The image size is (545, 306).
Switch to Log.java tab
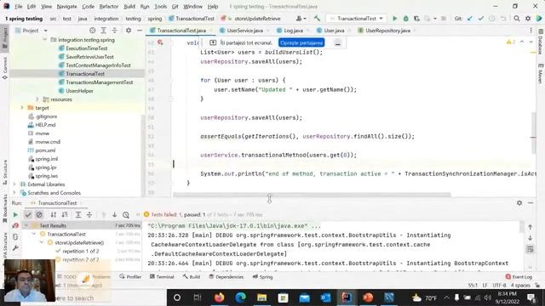[293, 31]
